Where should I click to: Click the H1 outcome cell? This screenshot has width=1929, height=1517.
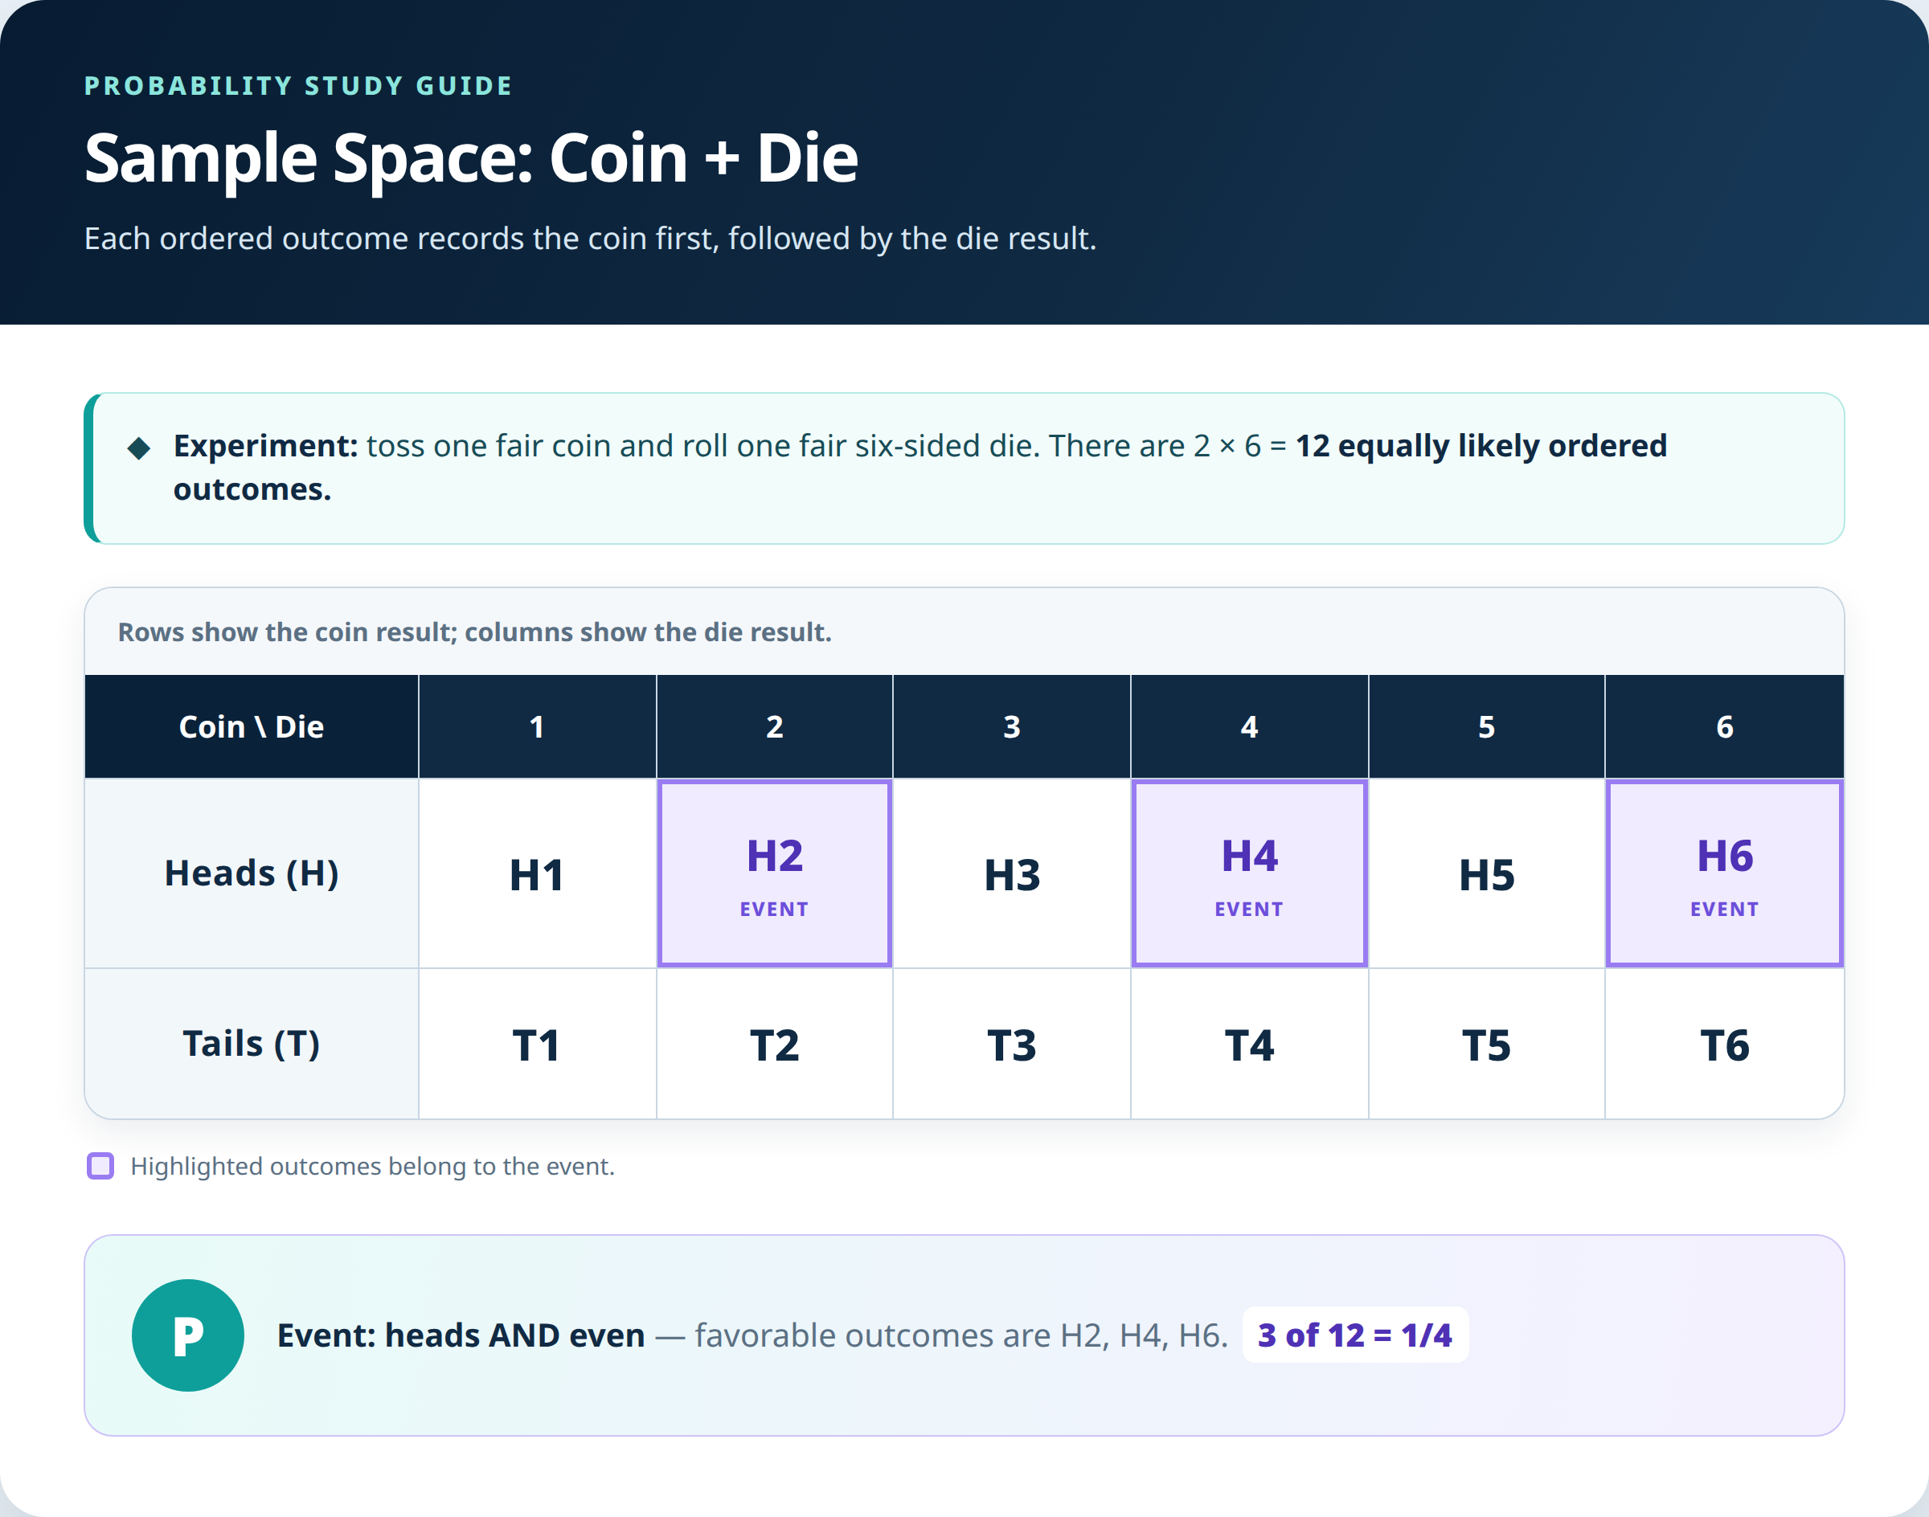pyautogui.click(x=537, y=873)
